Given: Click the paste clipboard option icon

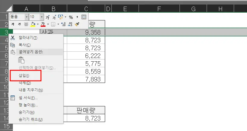Looking at the screenshot, I should 21,60.
